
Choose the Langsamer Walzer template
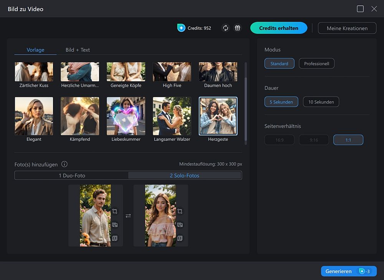(172, 119)
